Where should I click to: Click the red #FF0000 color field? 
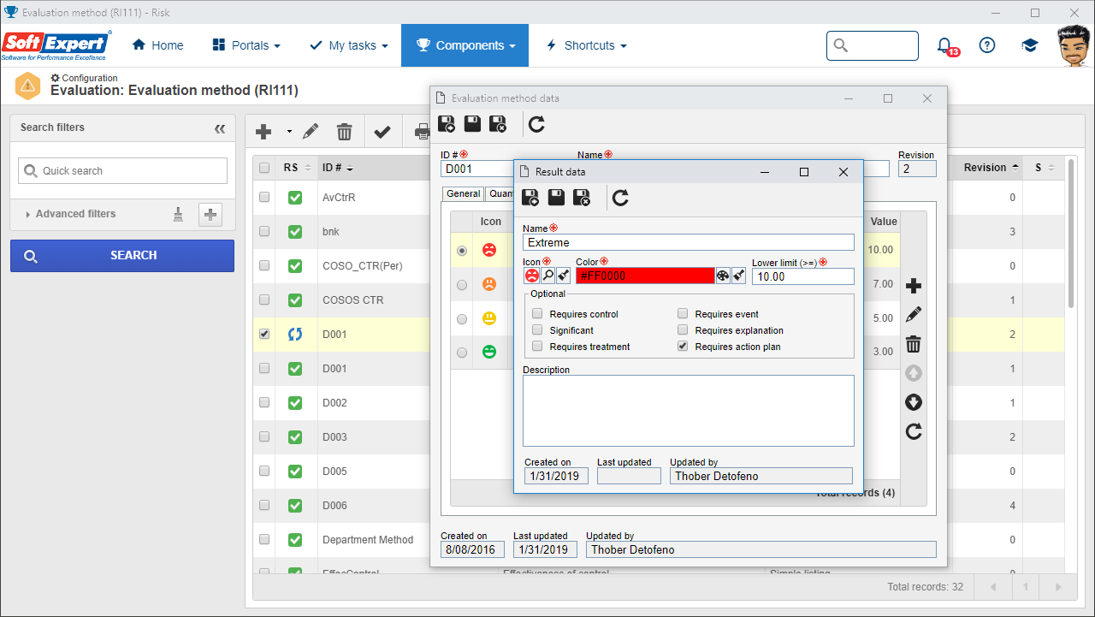click(x=645, y=276)
